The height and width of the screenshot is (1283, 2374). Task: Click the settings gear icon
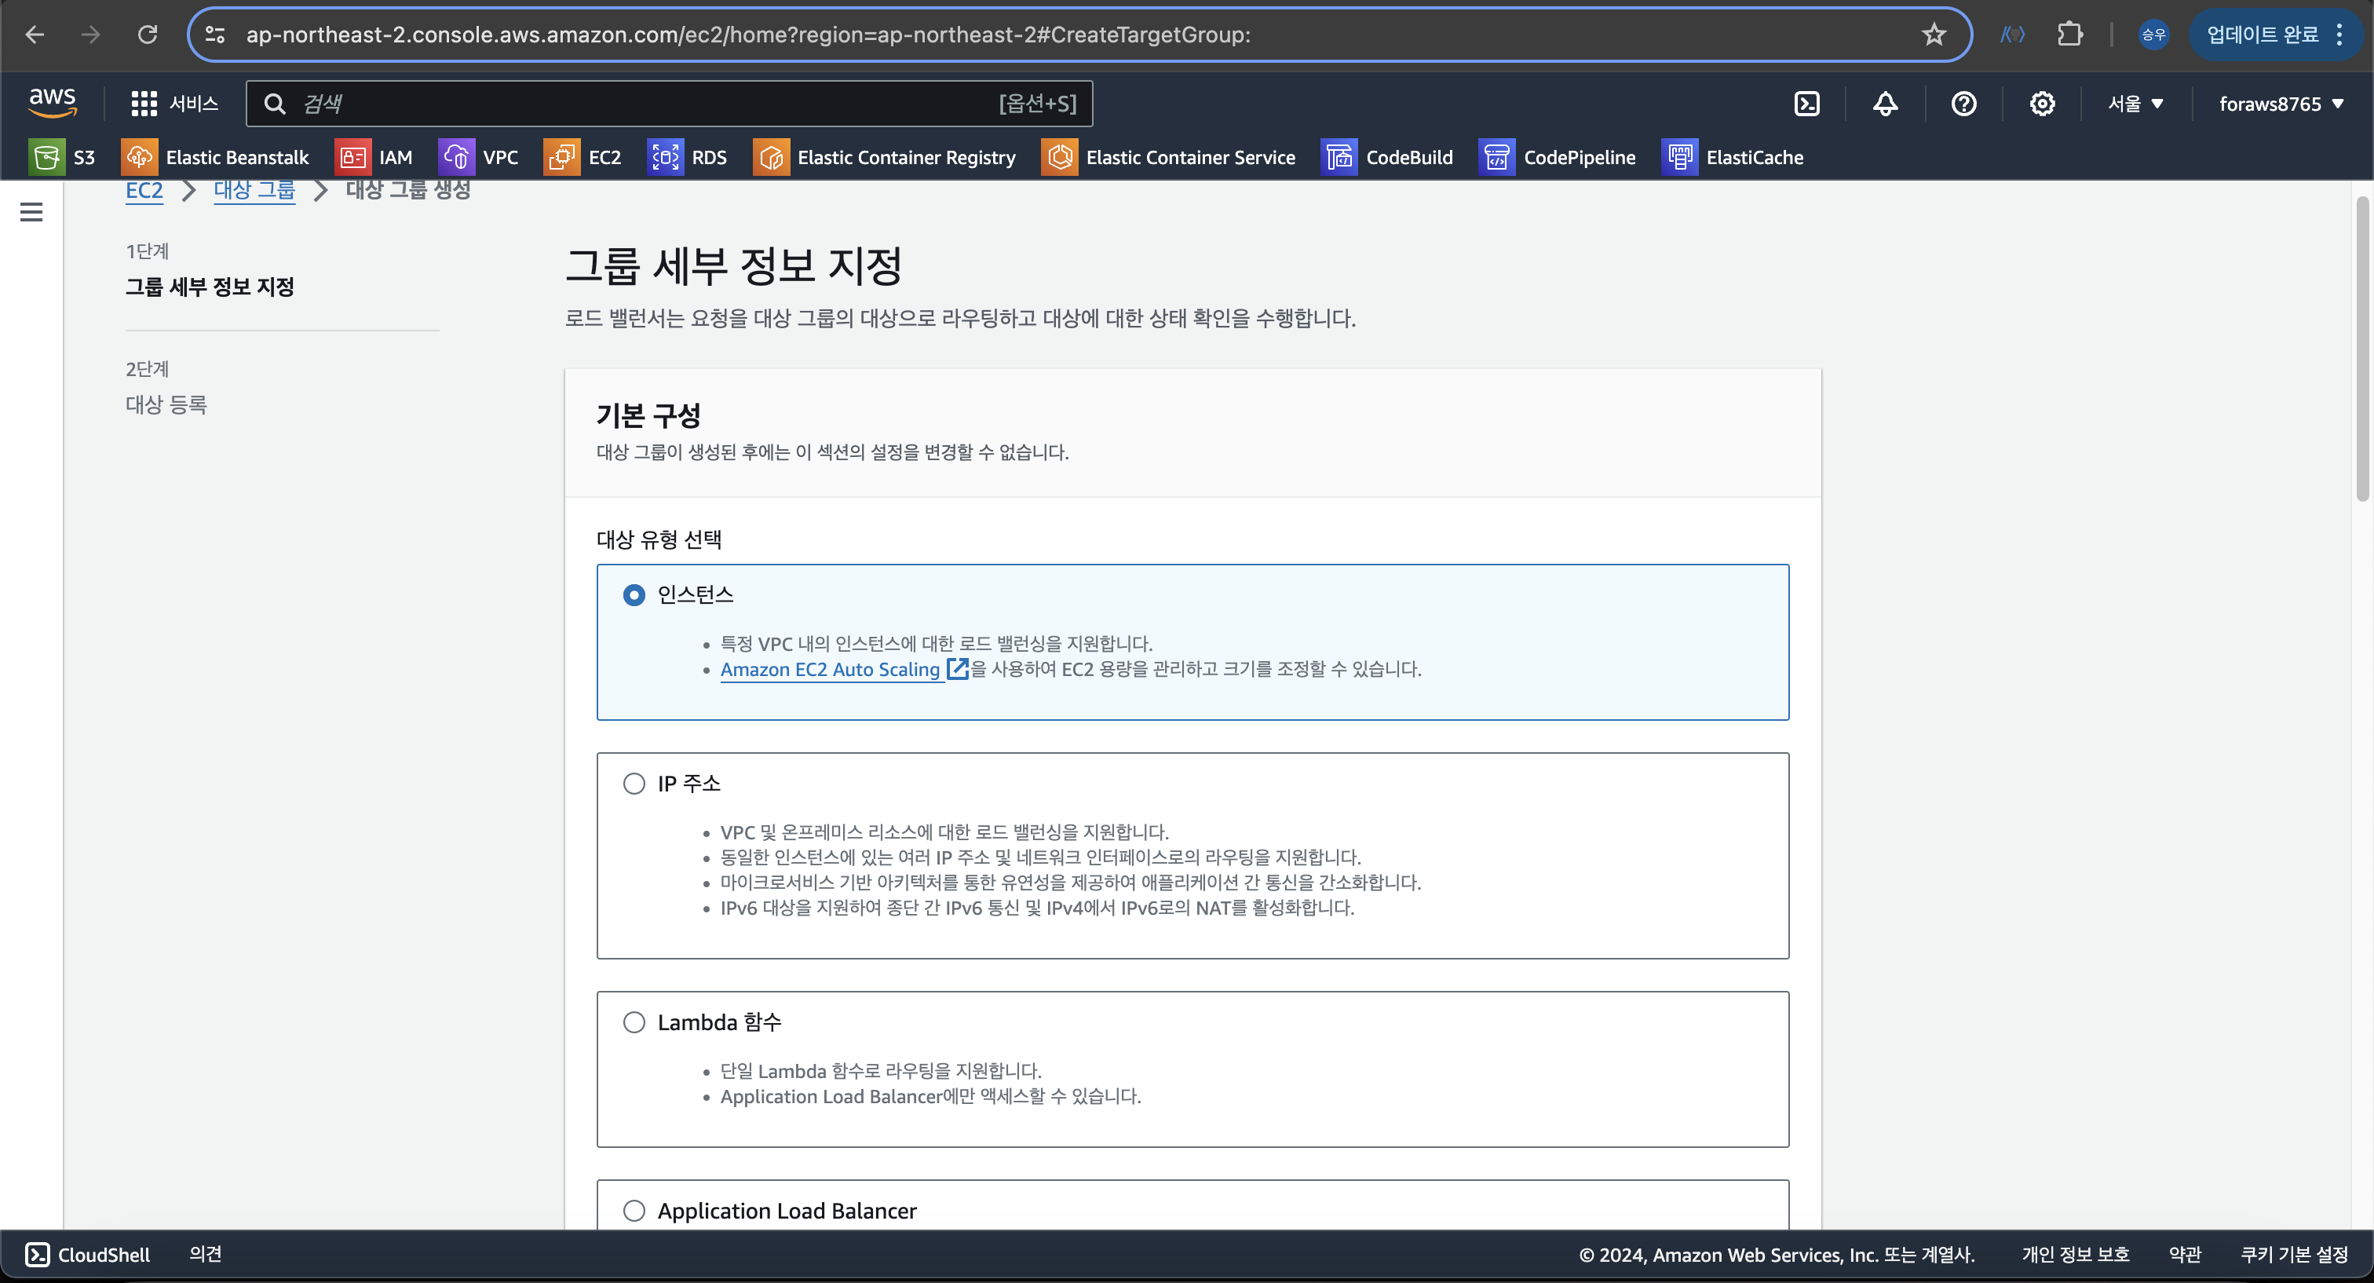[x=2041, y=103]
